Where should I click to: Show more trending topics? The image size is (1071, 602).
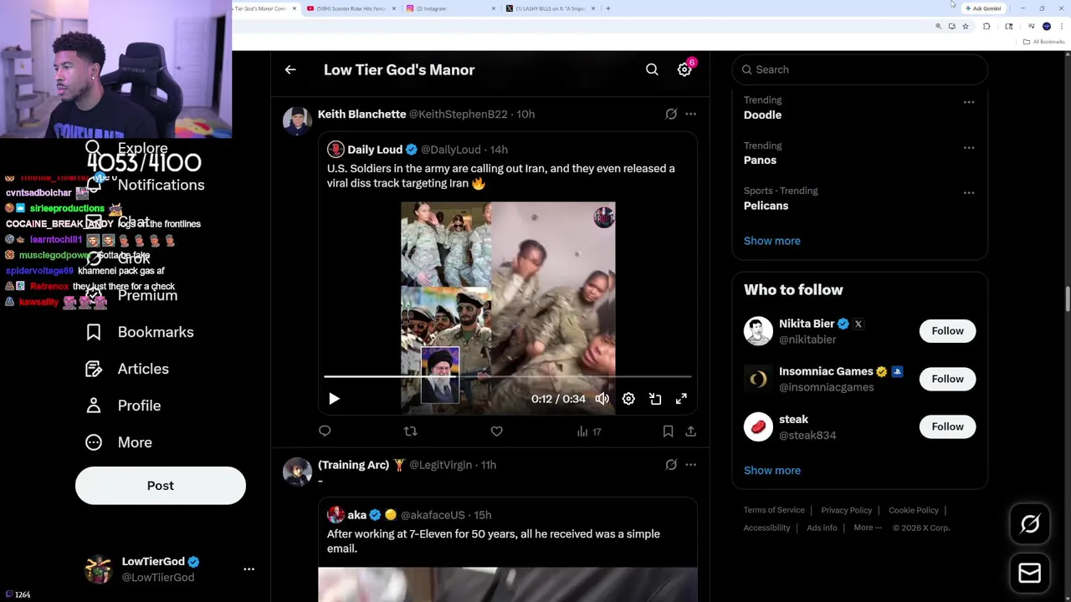point(771,241)
